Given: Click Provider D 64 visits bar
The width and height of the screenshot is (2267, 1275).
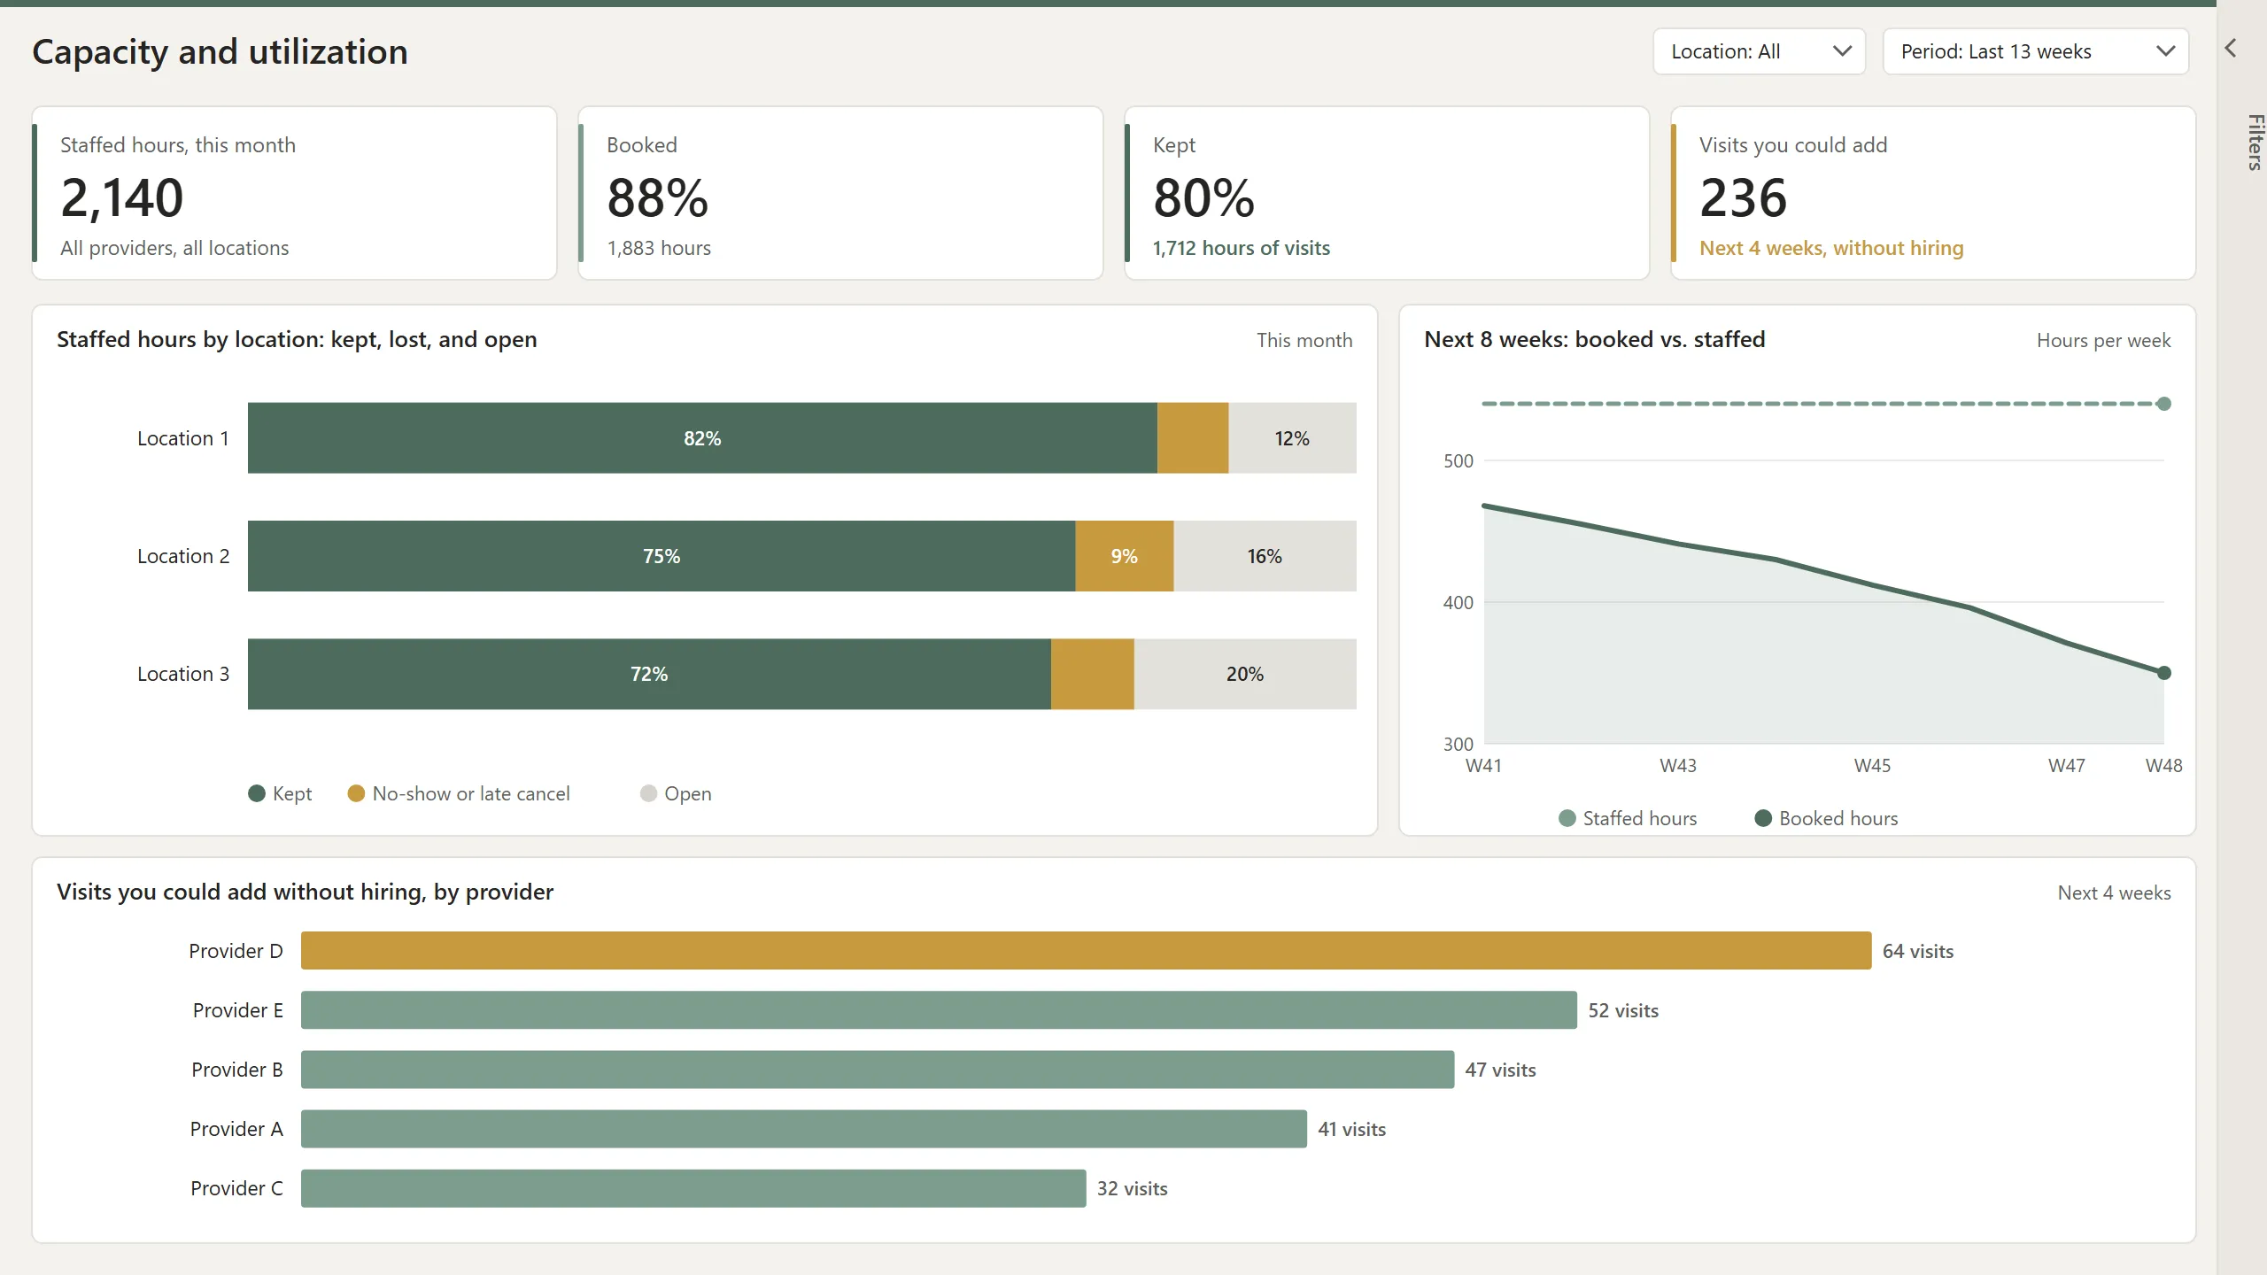Looking at the screenshot, I should coord(1086,951).
